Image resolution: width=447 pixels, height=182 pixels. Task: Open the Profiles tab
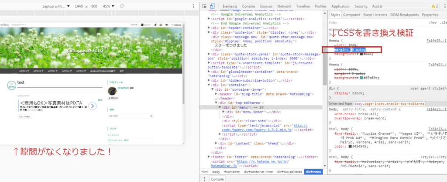tap(321, 6)
